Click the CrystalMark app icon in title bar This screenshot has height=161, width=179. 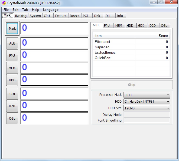4,3
